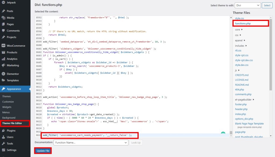Open comments.php theme file

point(243,94)
